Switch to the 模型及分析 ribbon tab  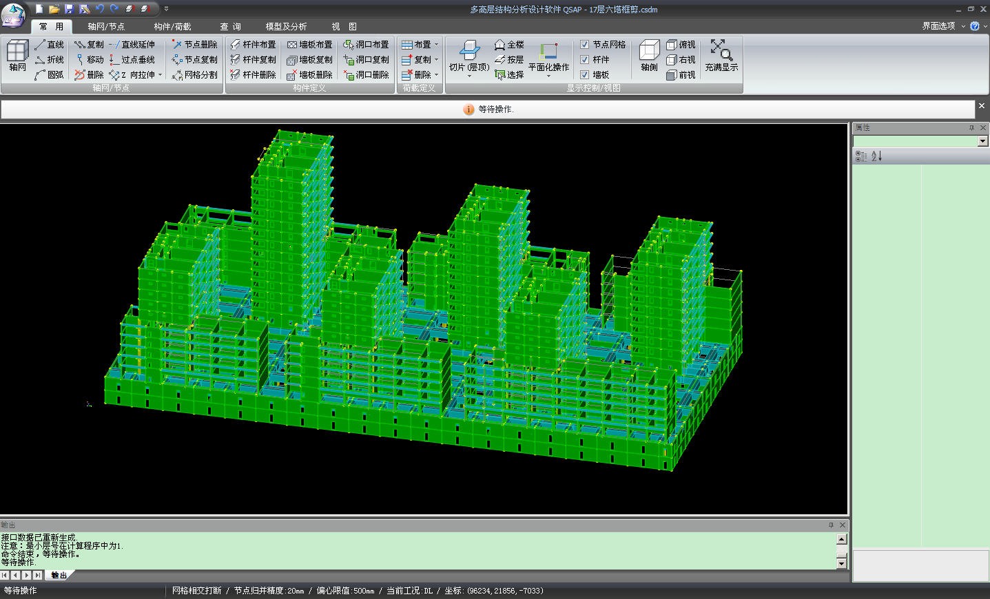(x=286, y=27)
